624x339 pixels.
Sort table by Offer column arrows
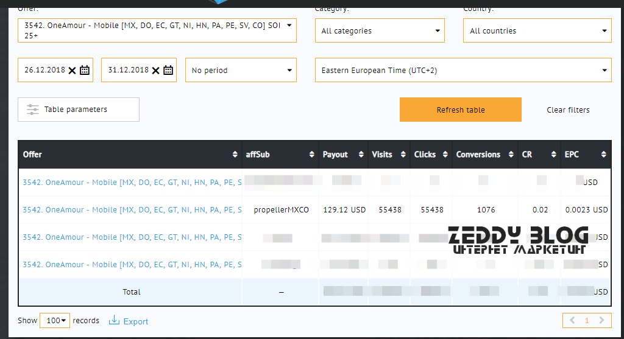[235, 155]
